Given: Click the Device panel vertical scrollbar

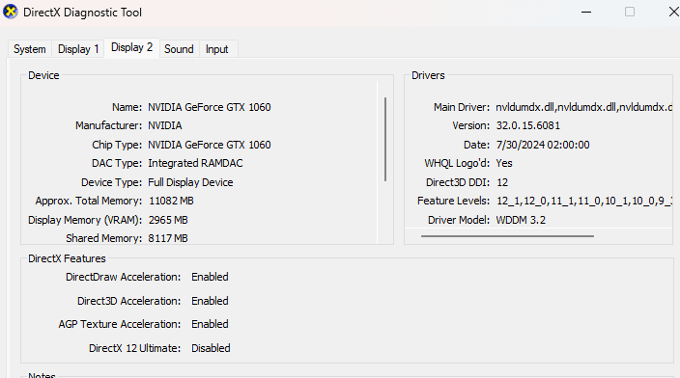Looking at the screenshot, I should [385, 139].
